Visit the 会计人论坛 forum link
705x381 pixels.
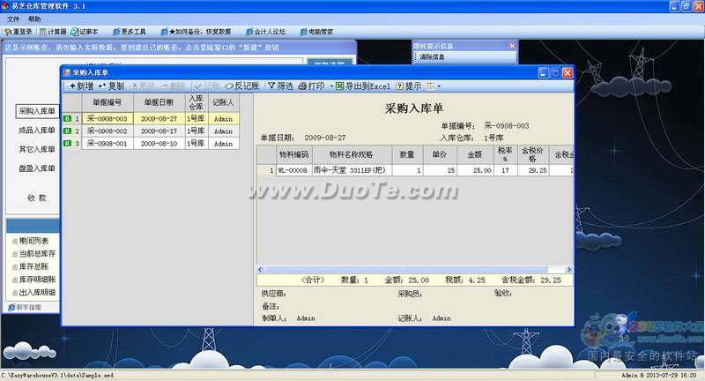tap(266, 32)
